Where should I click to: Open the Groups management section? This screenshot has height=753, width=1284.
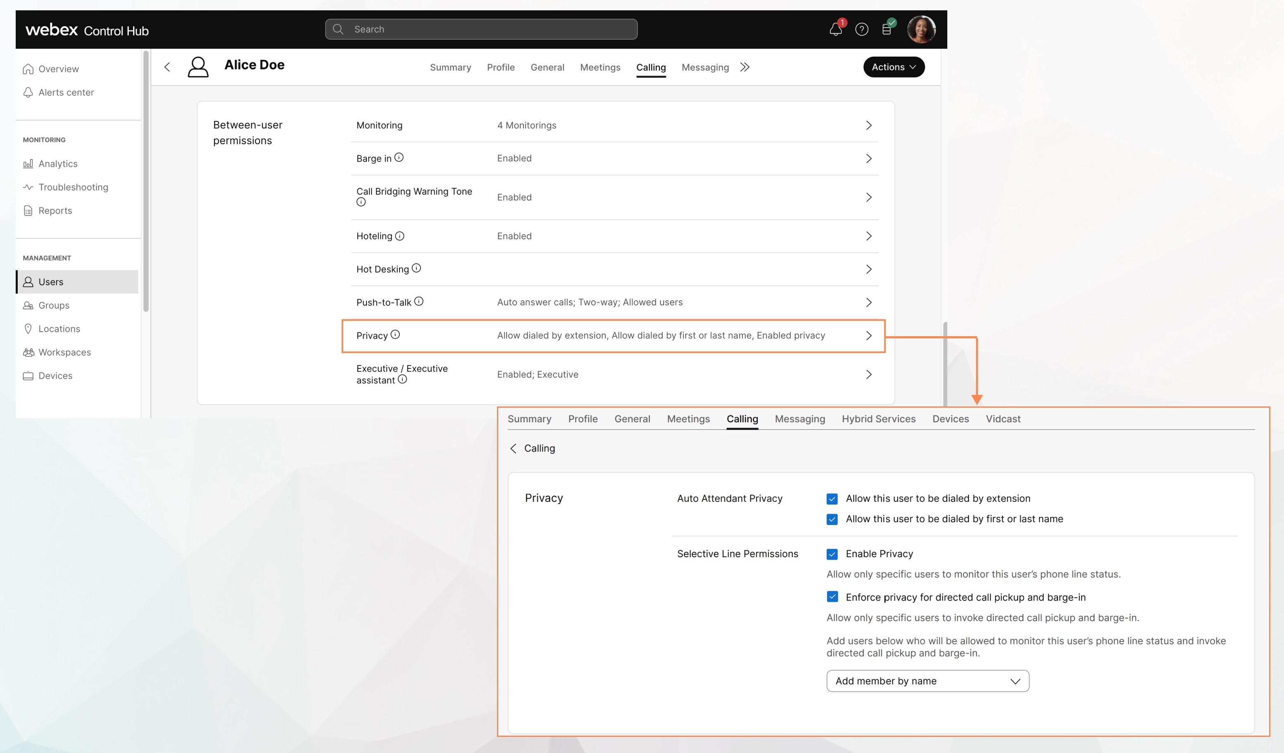click(x=53, y=305)
